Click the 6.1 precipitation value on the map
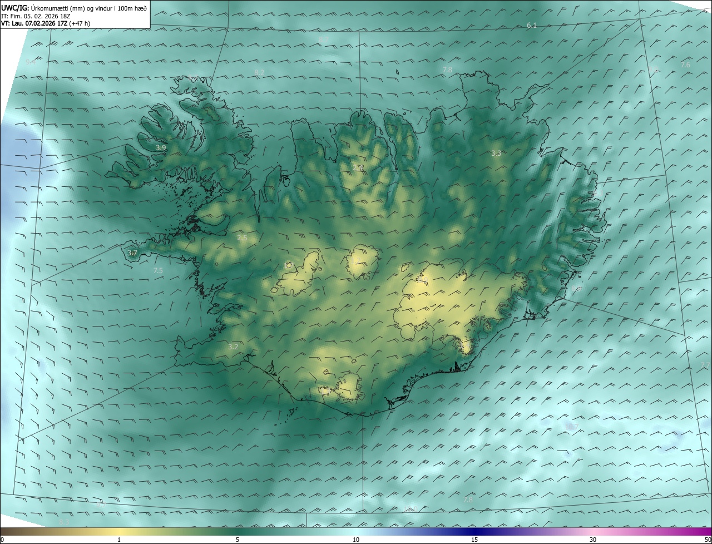This screenshot has height=544, width=712. (x=532, y=26)
